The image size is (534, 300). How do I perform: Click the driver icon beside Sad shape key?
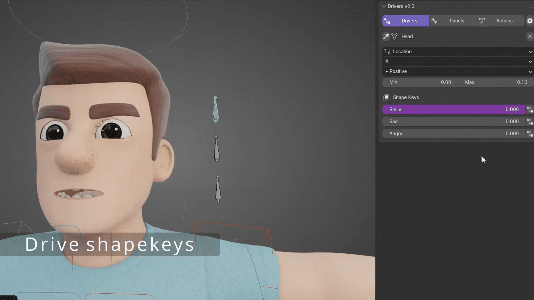pos(530,121)
